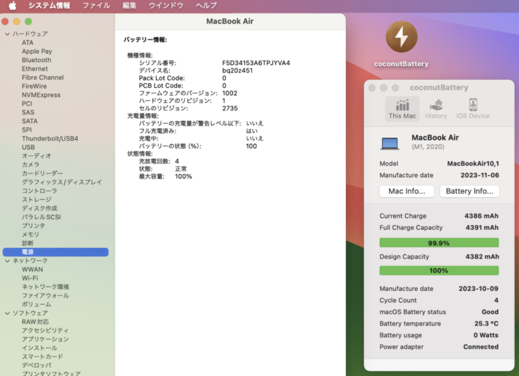Select Bluetooth in the sidebar
Screen dimensions: 519x376
pyautogui.click(x=36, y=60)
